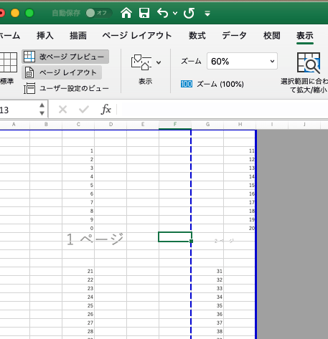The image size is (328, 339).
Task: Click the Save floppy disk icon
Action: click(144, 13)
